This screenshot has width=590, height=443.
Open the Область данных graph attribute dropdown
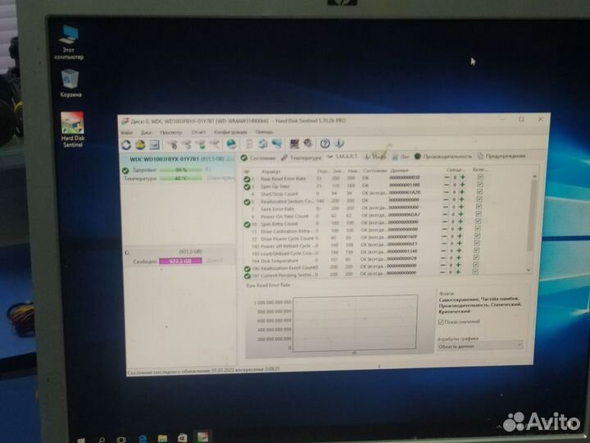(x=479, y=345)
